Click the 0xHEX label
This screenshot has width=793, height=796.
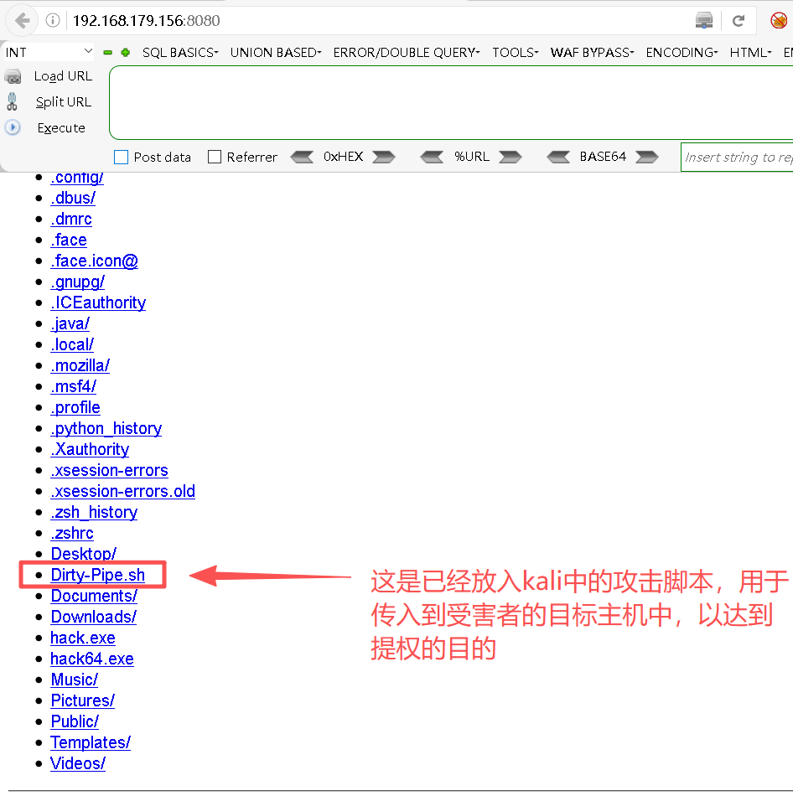[x=344, y=157]
